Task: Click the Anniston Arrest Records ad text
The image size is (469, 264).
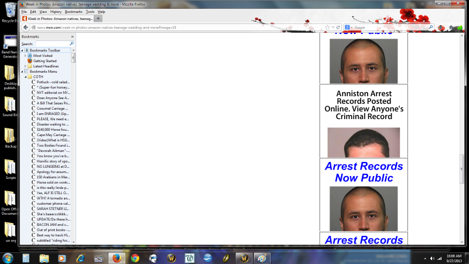Action: pyautogui.click(x=363, y=105)
